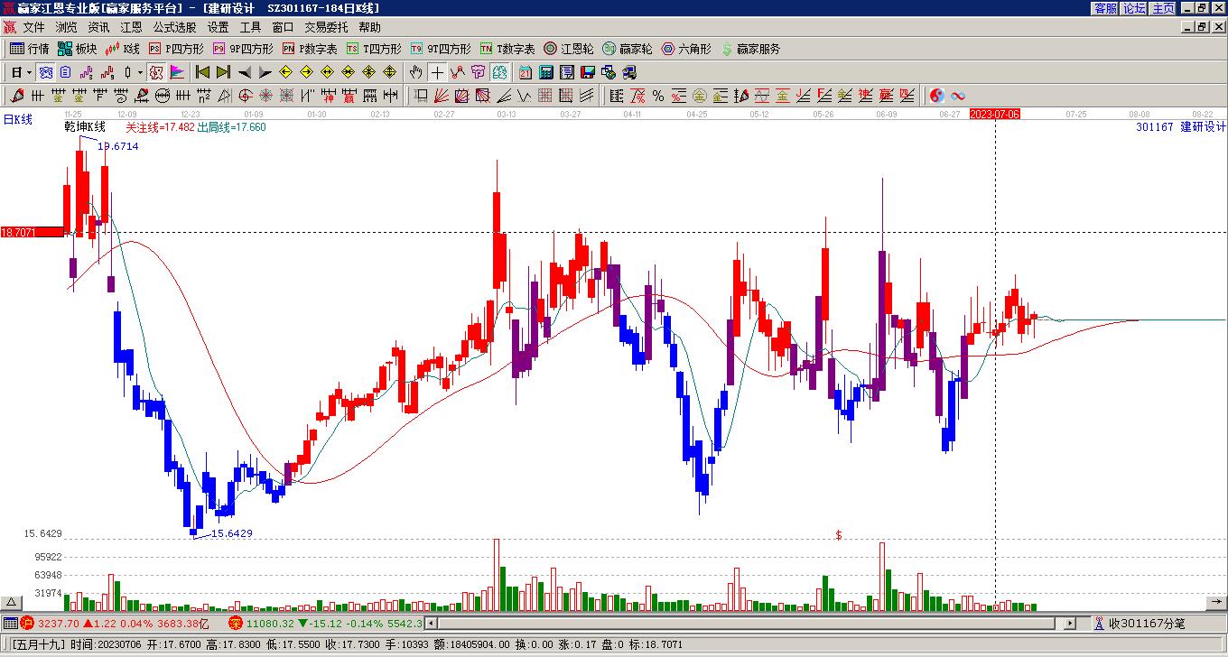This screenshot has height=657, width=1228.
Task: Open the calendar icon showing 21
Action: [x=526, y=72]
